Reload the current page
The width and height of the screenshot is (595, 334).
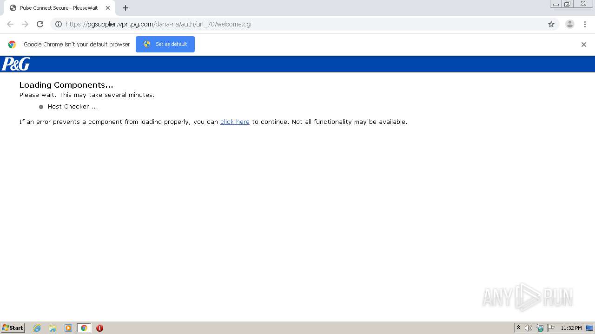[x=40, y=24]
